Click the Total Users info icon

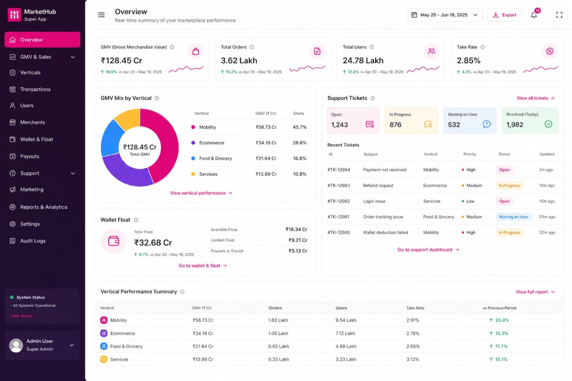(x=372, y=47)
